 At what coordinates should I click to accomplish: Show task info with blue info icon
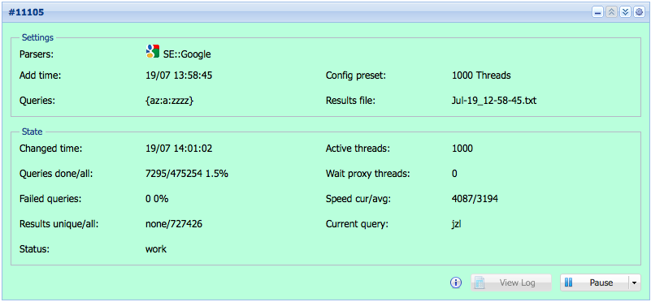pyautogui.click(x=456, y=283)
